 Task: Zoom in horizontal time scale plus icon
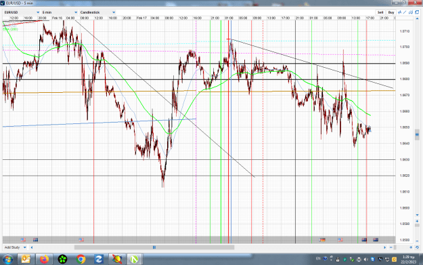point(411,247)
